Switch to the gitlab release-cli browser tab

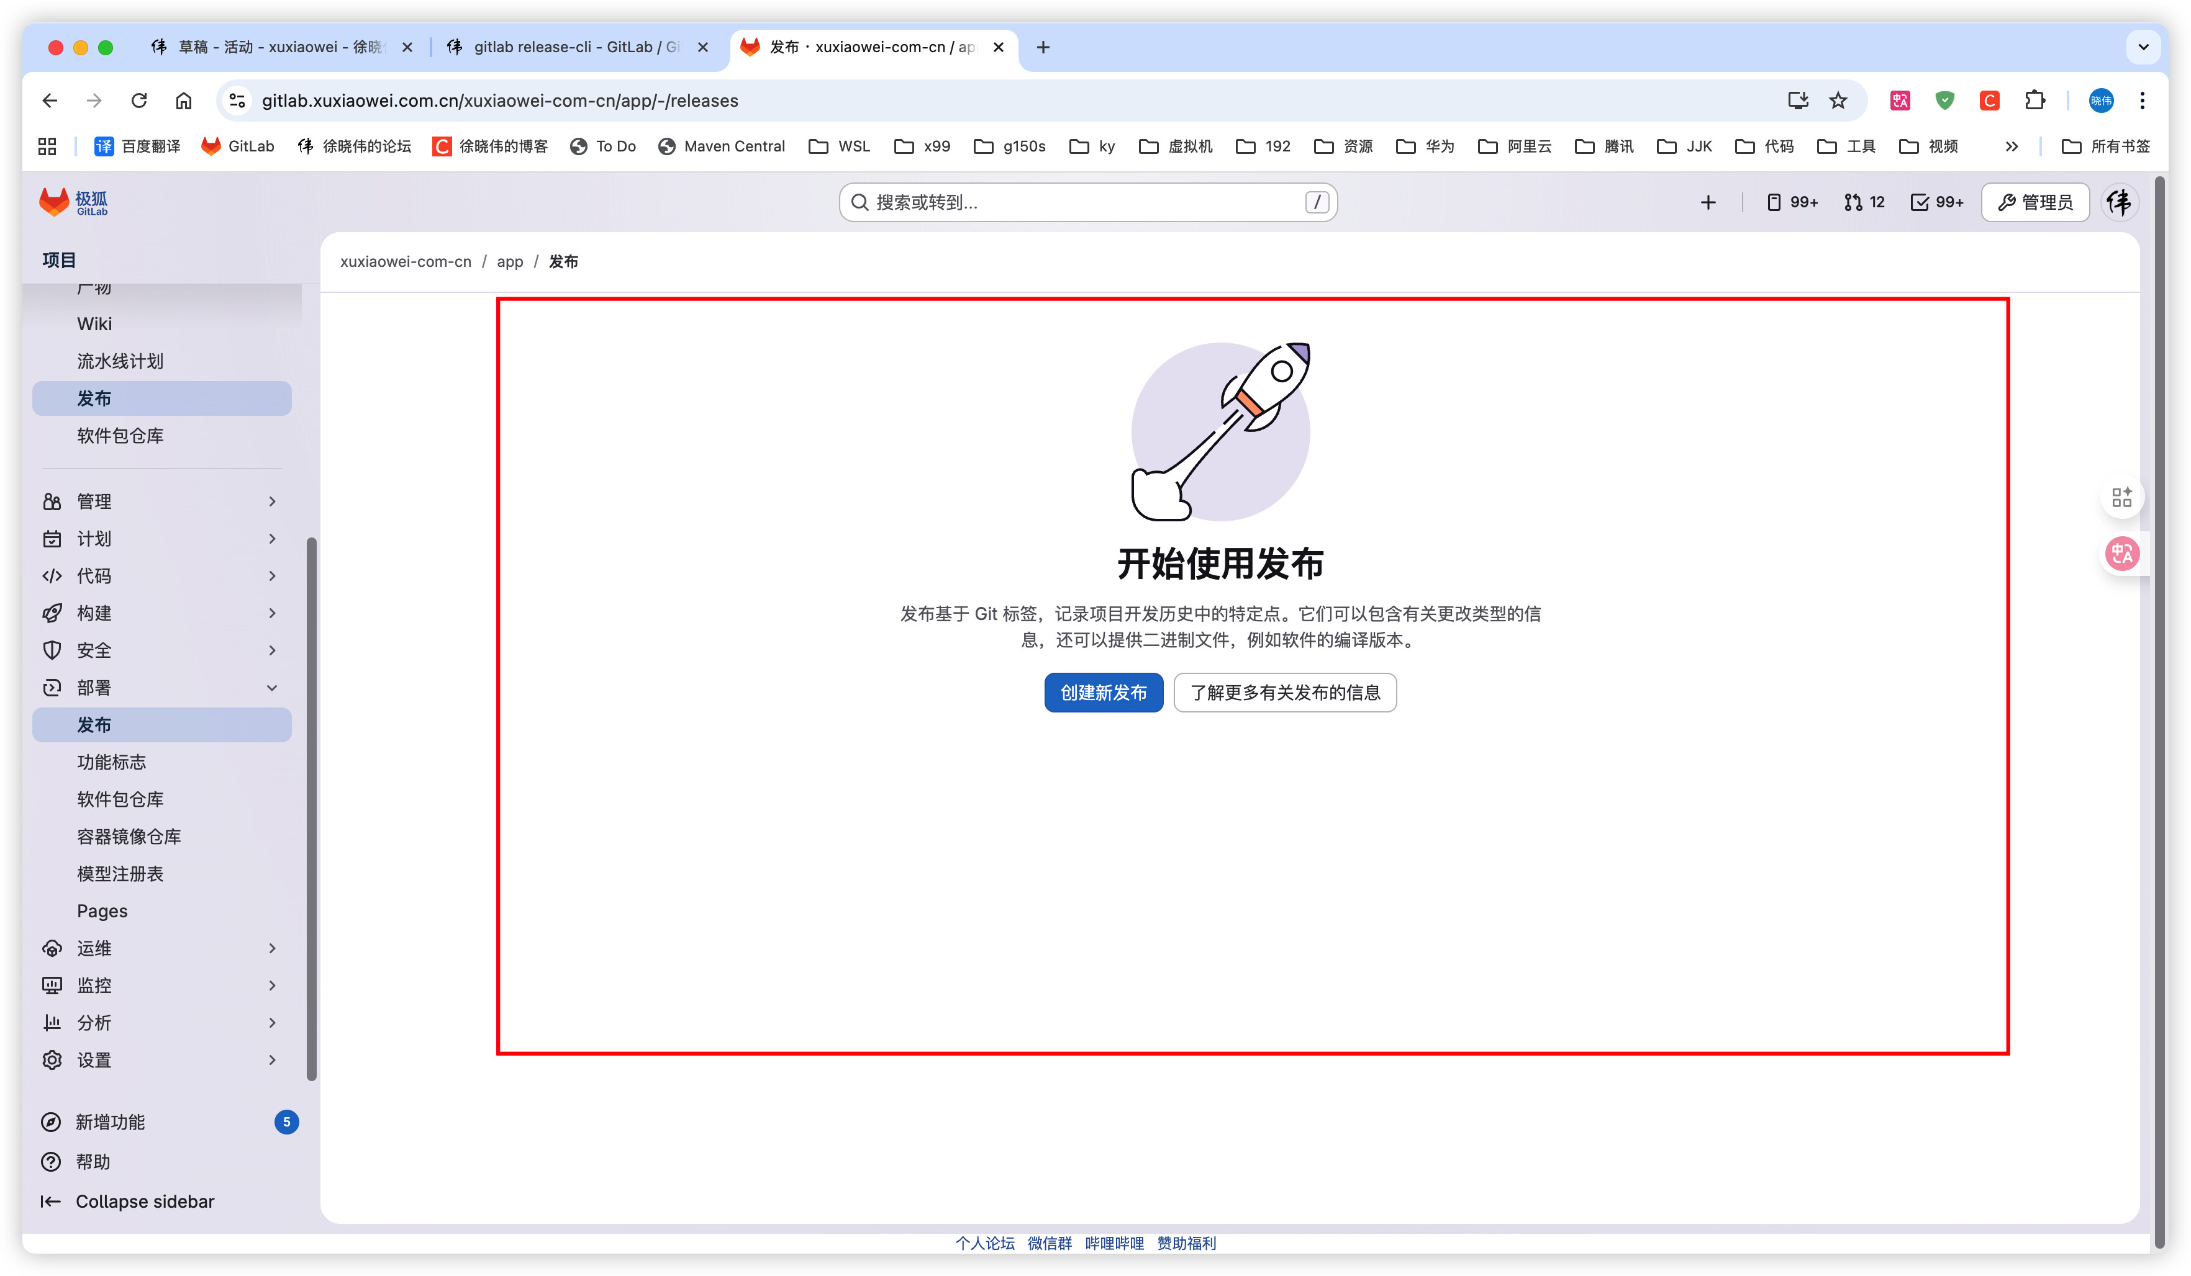574,47
